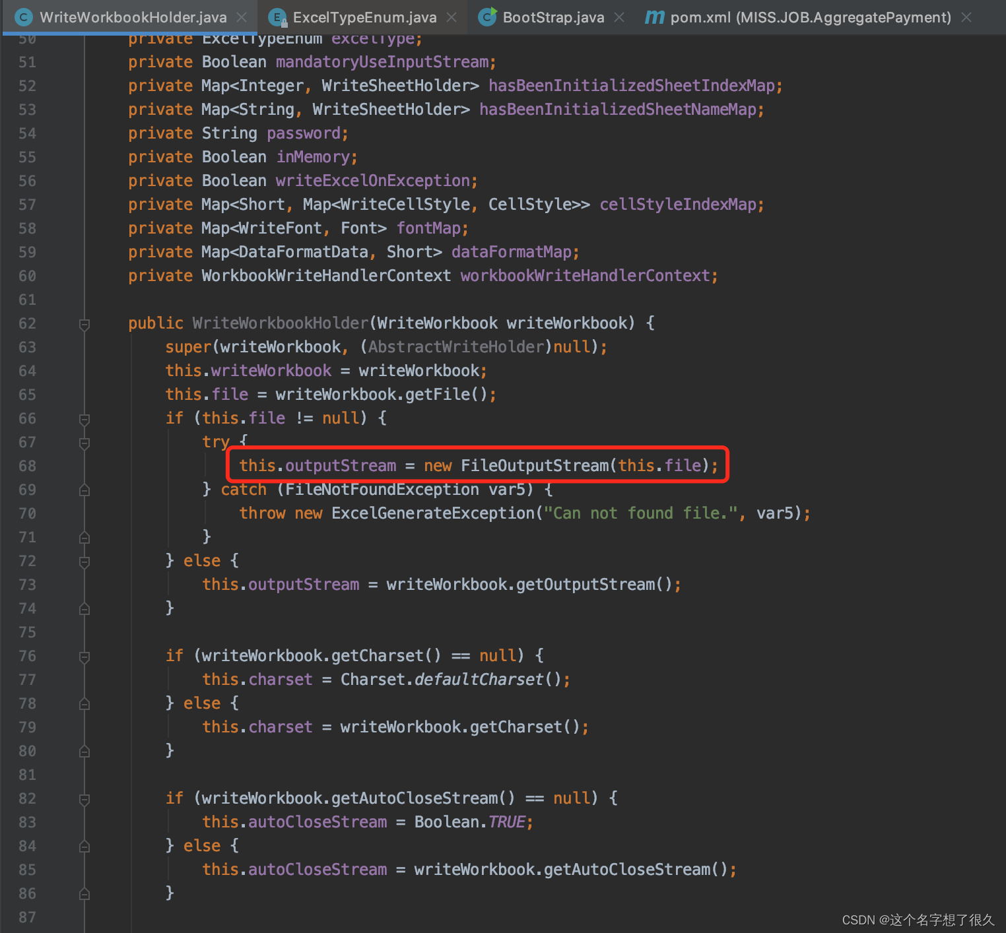Screen dimensions: 1006x933
Task: Click the mandatoryUseInputStream field name
Action: point(382,62)
